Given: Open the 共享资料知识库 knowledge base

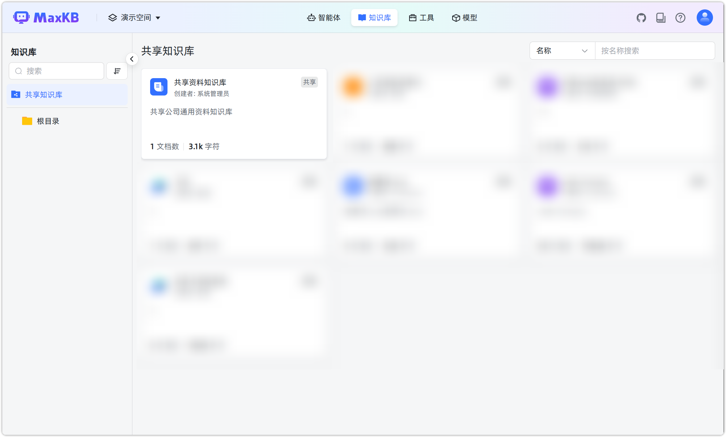Looking at the screenshot, I should (200, 82).
